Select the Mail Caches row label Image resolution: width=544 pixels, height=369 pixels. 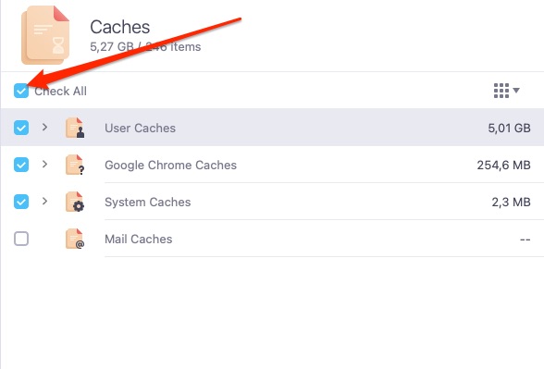[139, 239]
